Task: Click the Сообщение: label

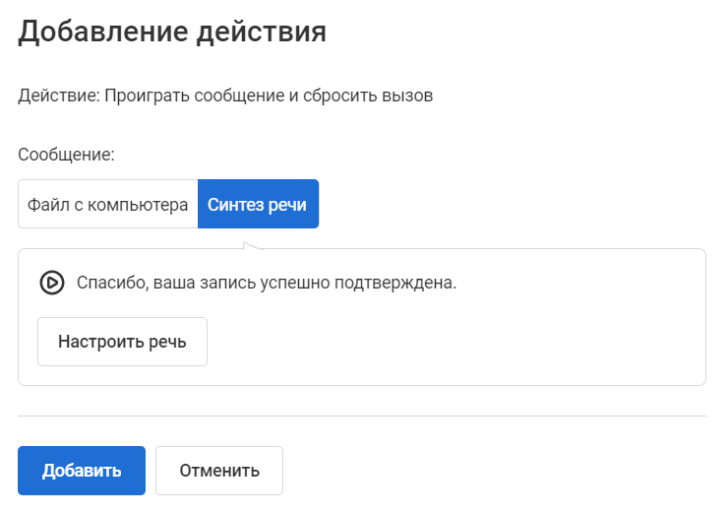Action: coord(66,155)
